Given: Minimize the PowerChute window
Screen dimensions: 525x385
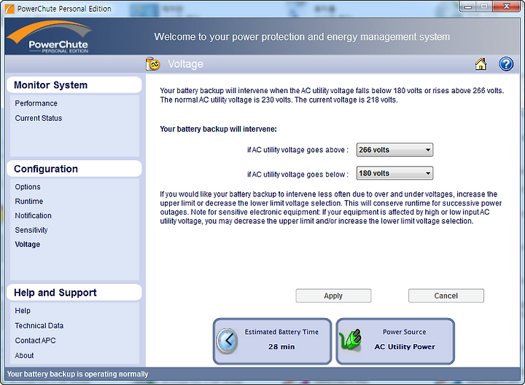Looking at the screenshot, I should pyautogui.click(x=468, y=7).
